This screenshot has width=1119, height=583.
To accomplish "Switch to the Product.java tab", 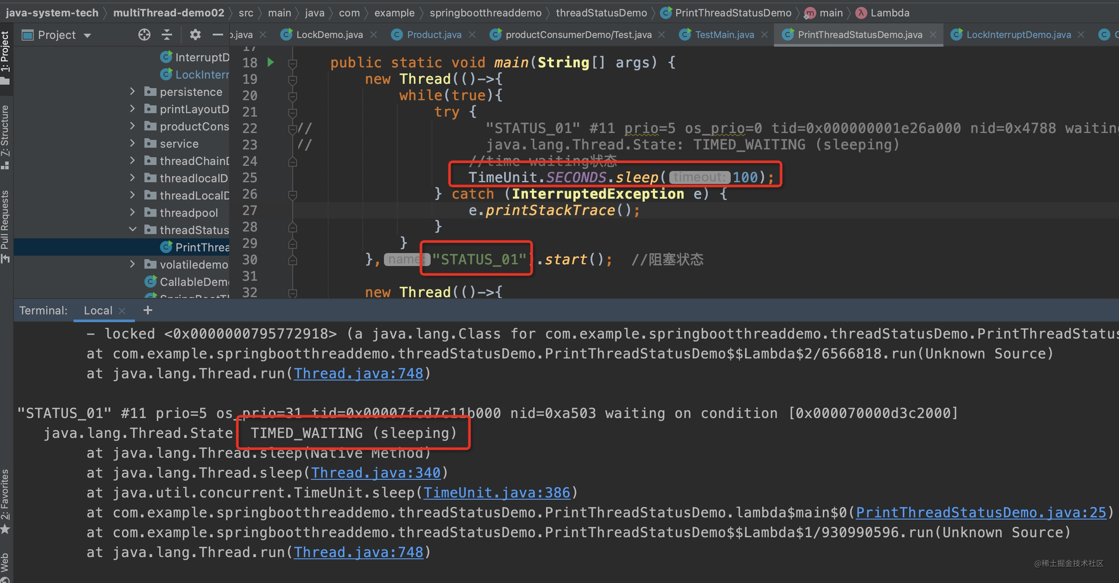I will coord(434,35).
